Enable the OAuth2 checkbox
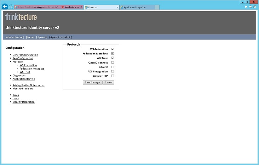This screenshot has width=259, height=165. click(x=113, y=67)
